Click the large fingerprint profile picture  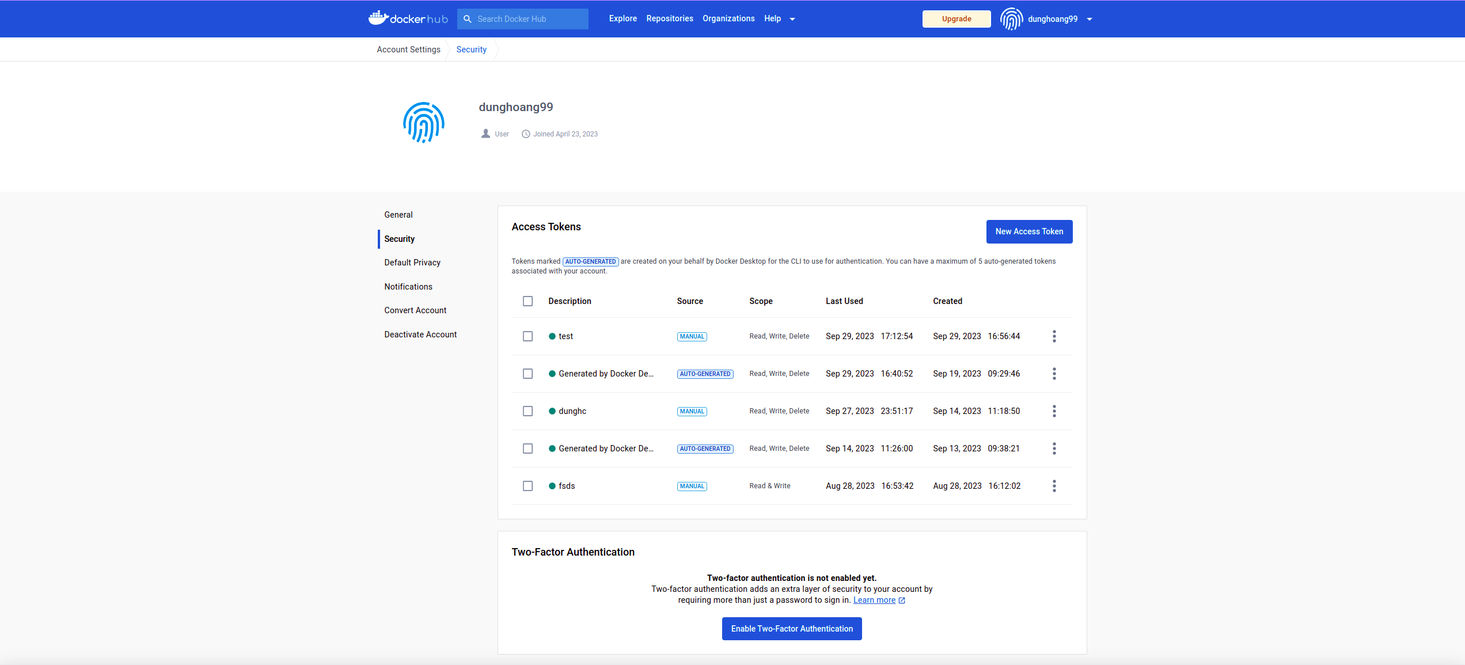click(x=424, y=122)
